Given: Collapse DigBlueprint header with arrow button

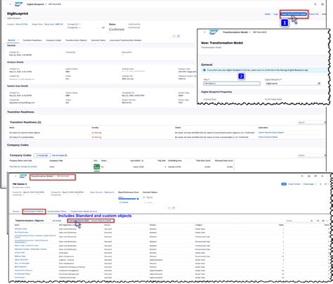Looking at the screenshot, I should 174,36.
